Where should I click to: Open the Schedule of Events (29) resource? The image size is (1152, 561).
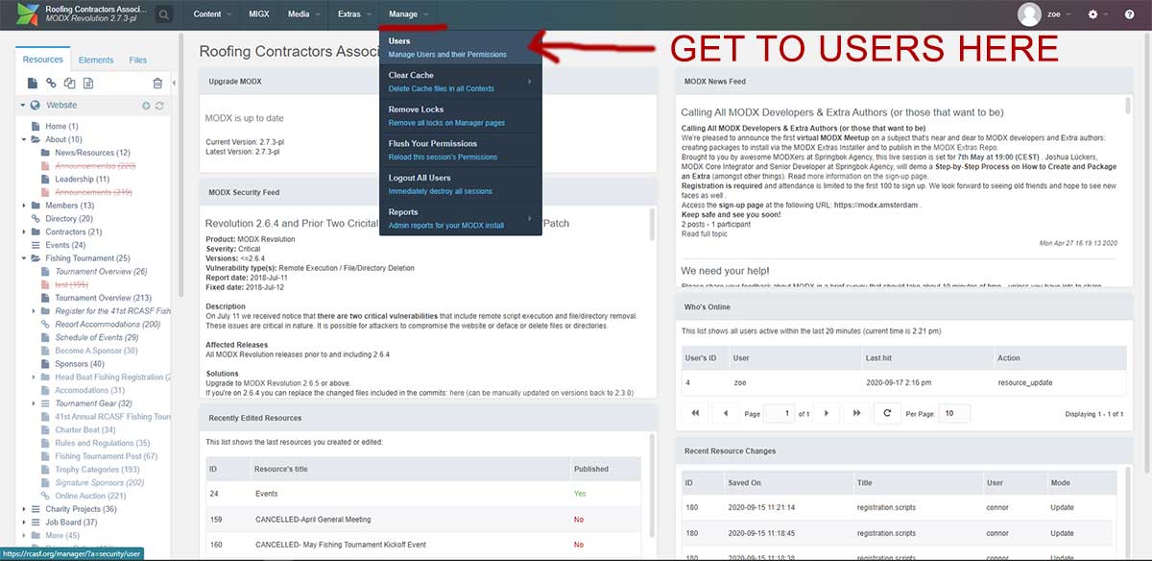(97, 337)
